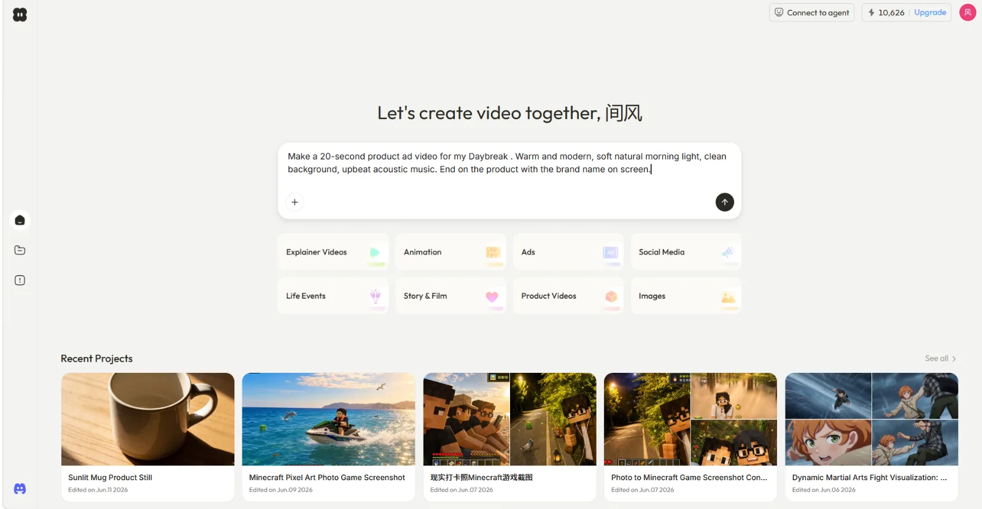This screenshot has width=982, height=509.
Task: Click the lightning credits counter 10,626
Action: pyautogui.click(x=886, y=12)
